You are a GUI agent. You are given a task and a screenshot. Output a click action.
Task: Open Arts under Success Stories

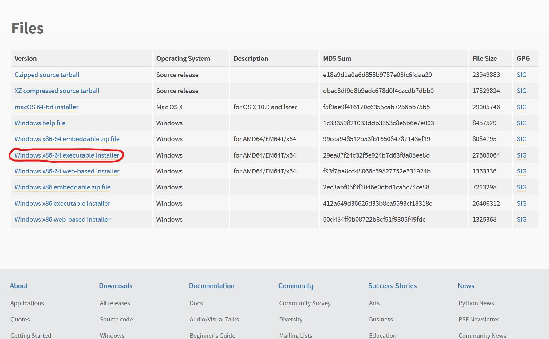pos(374,303)
